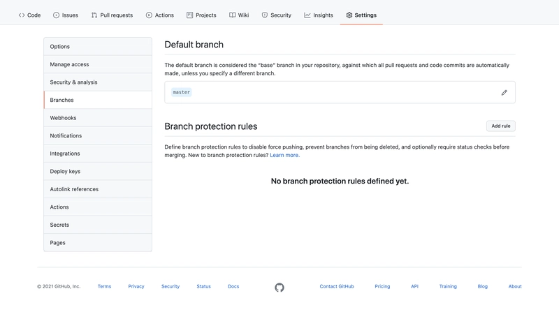
Task: Switch to the Issues tab
Action: 66,15
